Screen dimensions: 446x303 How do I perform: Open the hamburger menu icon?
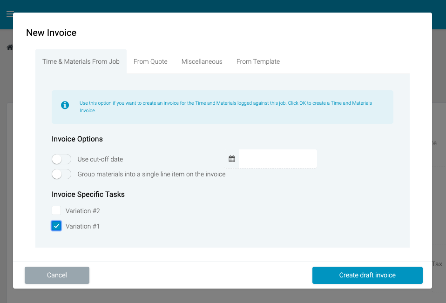10,14
